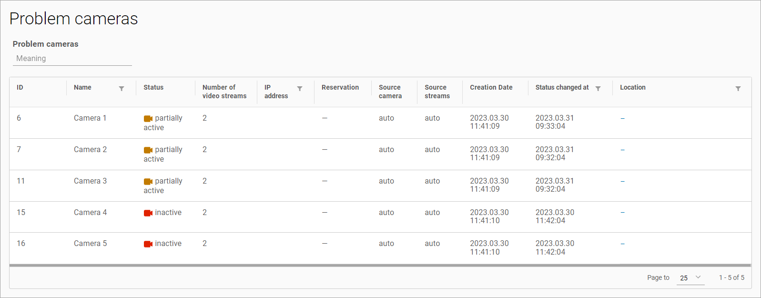Click the horizontal scrollbar below the table

point(380,265)
